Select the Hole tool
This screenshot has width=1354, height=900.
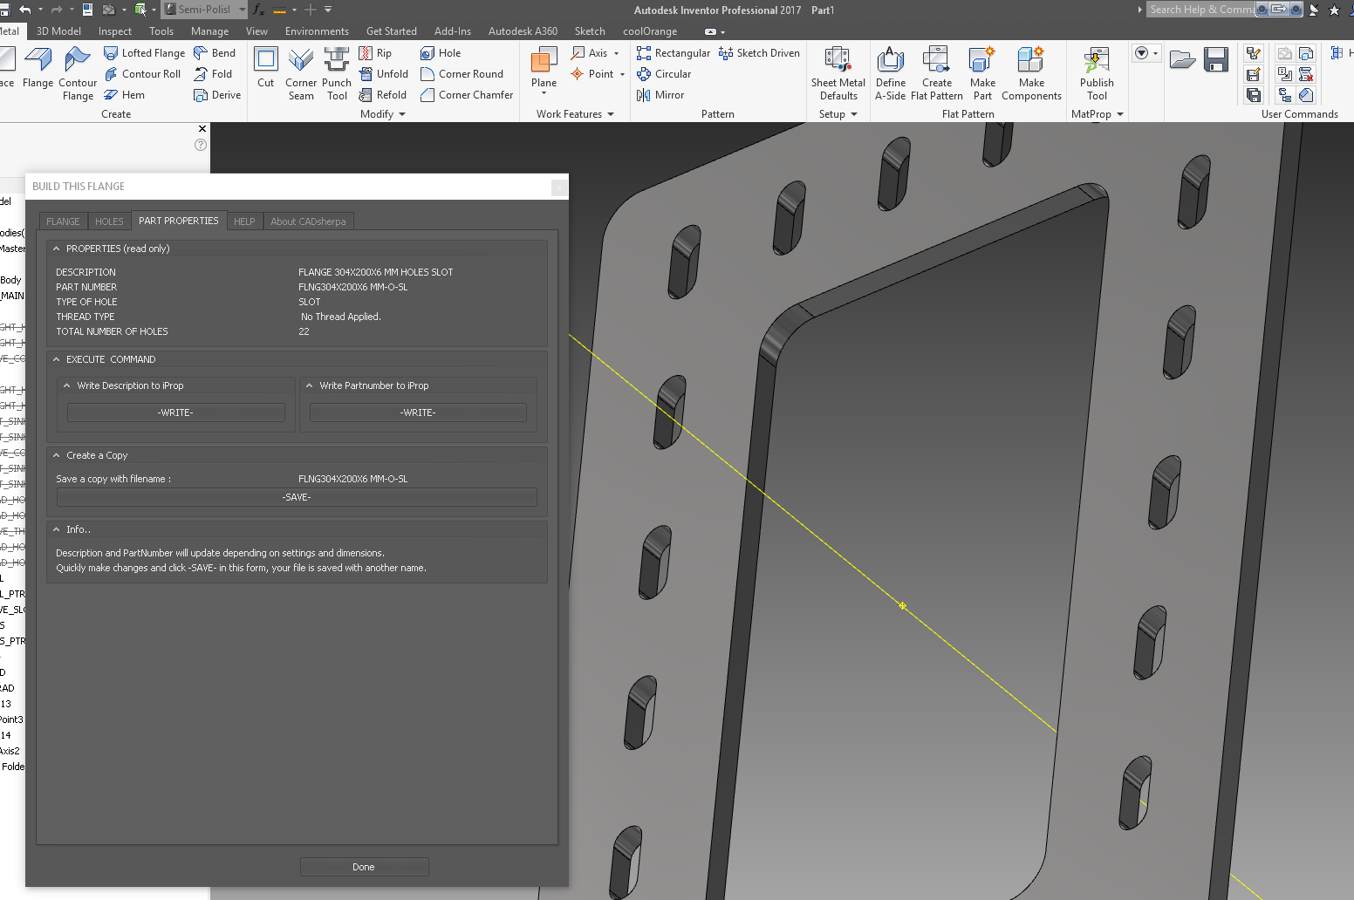coord(441,53)
